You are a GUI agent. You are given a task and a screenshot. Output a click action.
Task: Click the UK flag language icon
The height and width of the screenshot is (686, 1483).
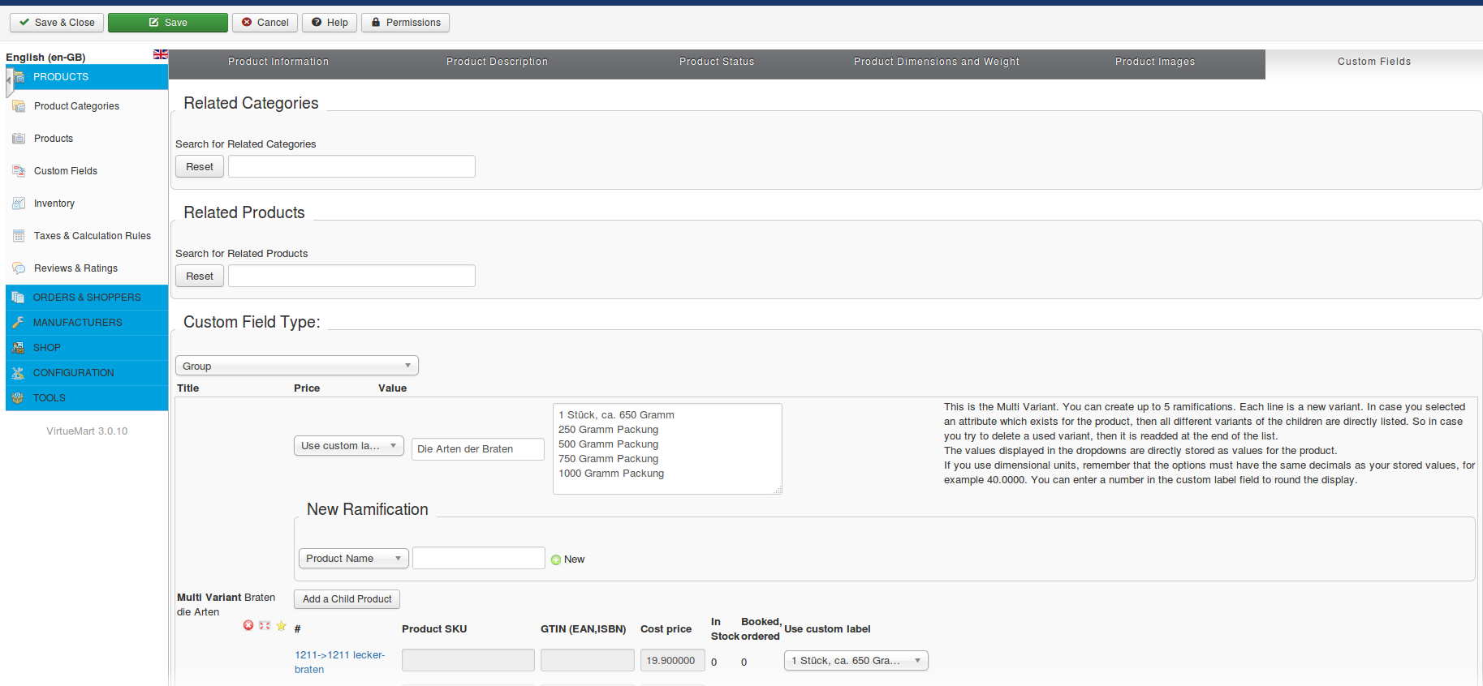(x=160, y=54)
